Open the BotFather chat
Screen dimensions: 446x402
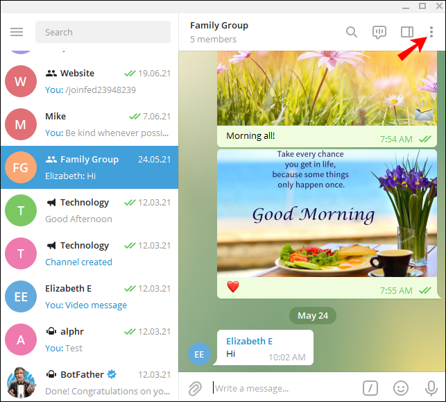[89, 383]
